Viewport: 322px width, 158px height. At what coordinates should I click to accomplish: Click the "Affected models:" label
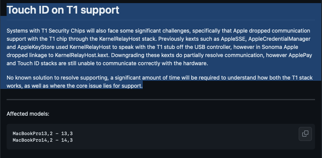[x=28, y=114]
